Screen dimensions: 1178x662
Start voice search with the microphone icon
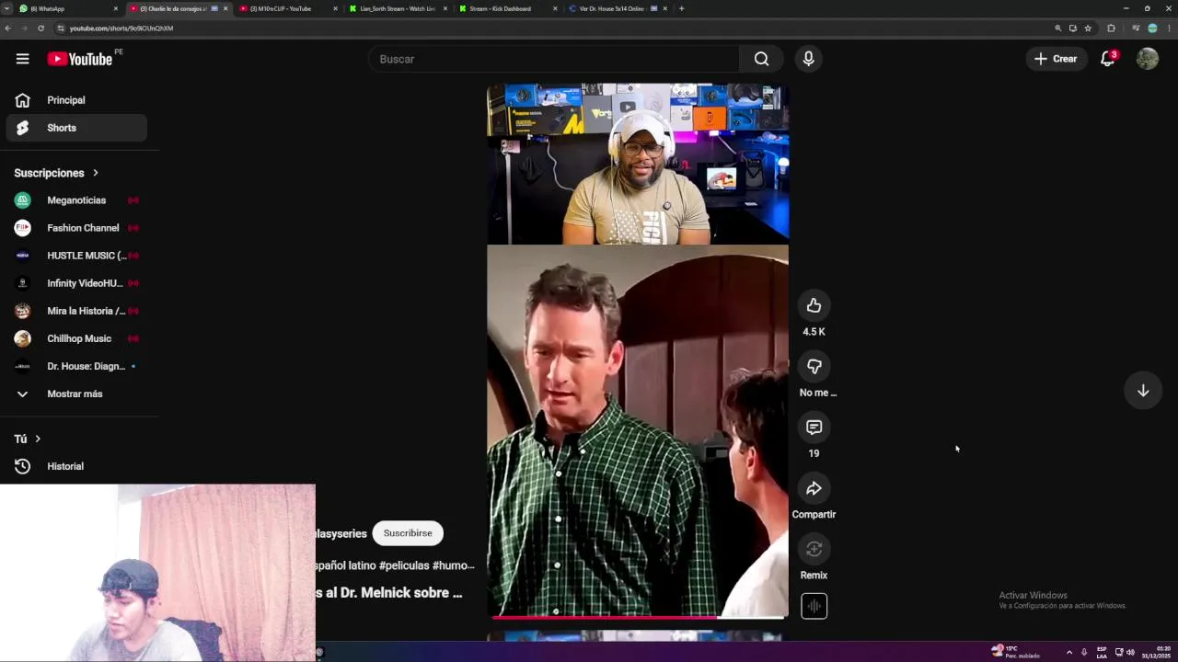[x=808, y=59]
